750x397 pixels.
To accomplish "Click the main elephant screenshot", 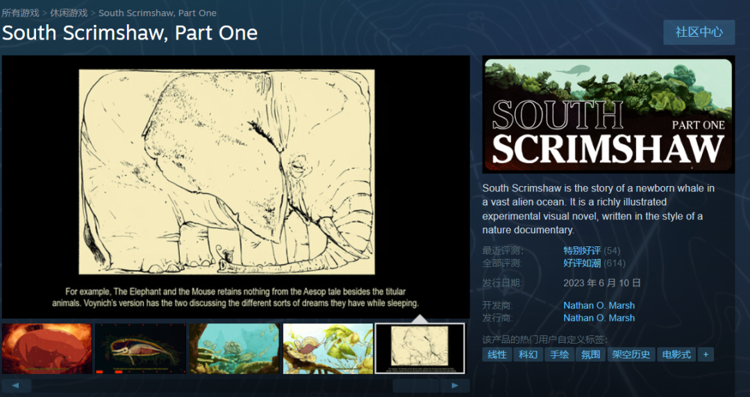I will (236, 187).
